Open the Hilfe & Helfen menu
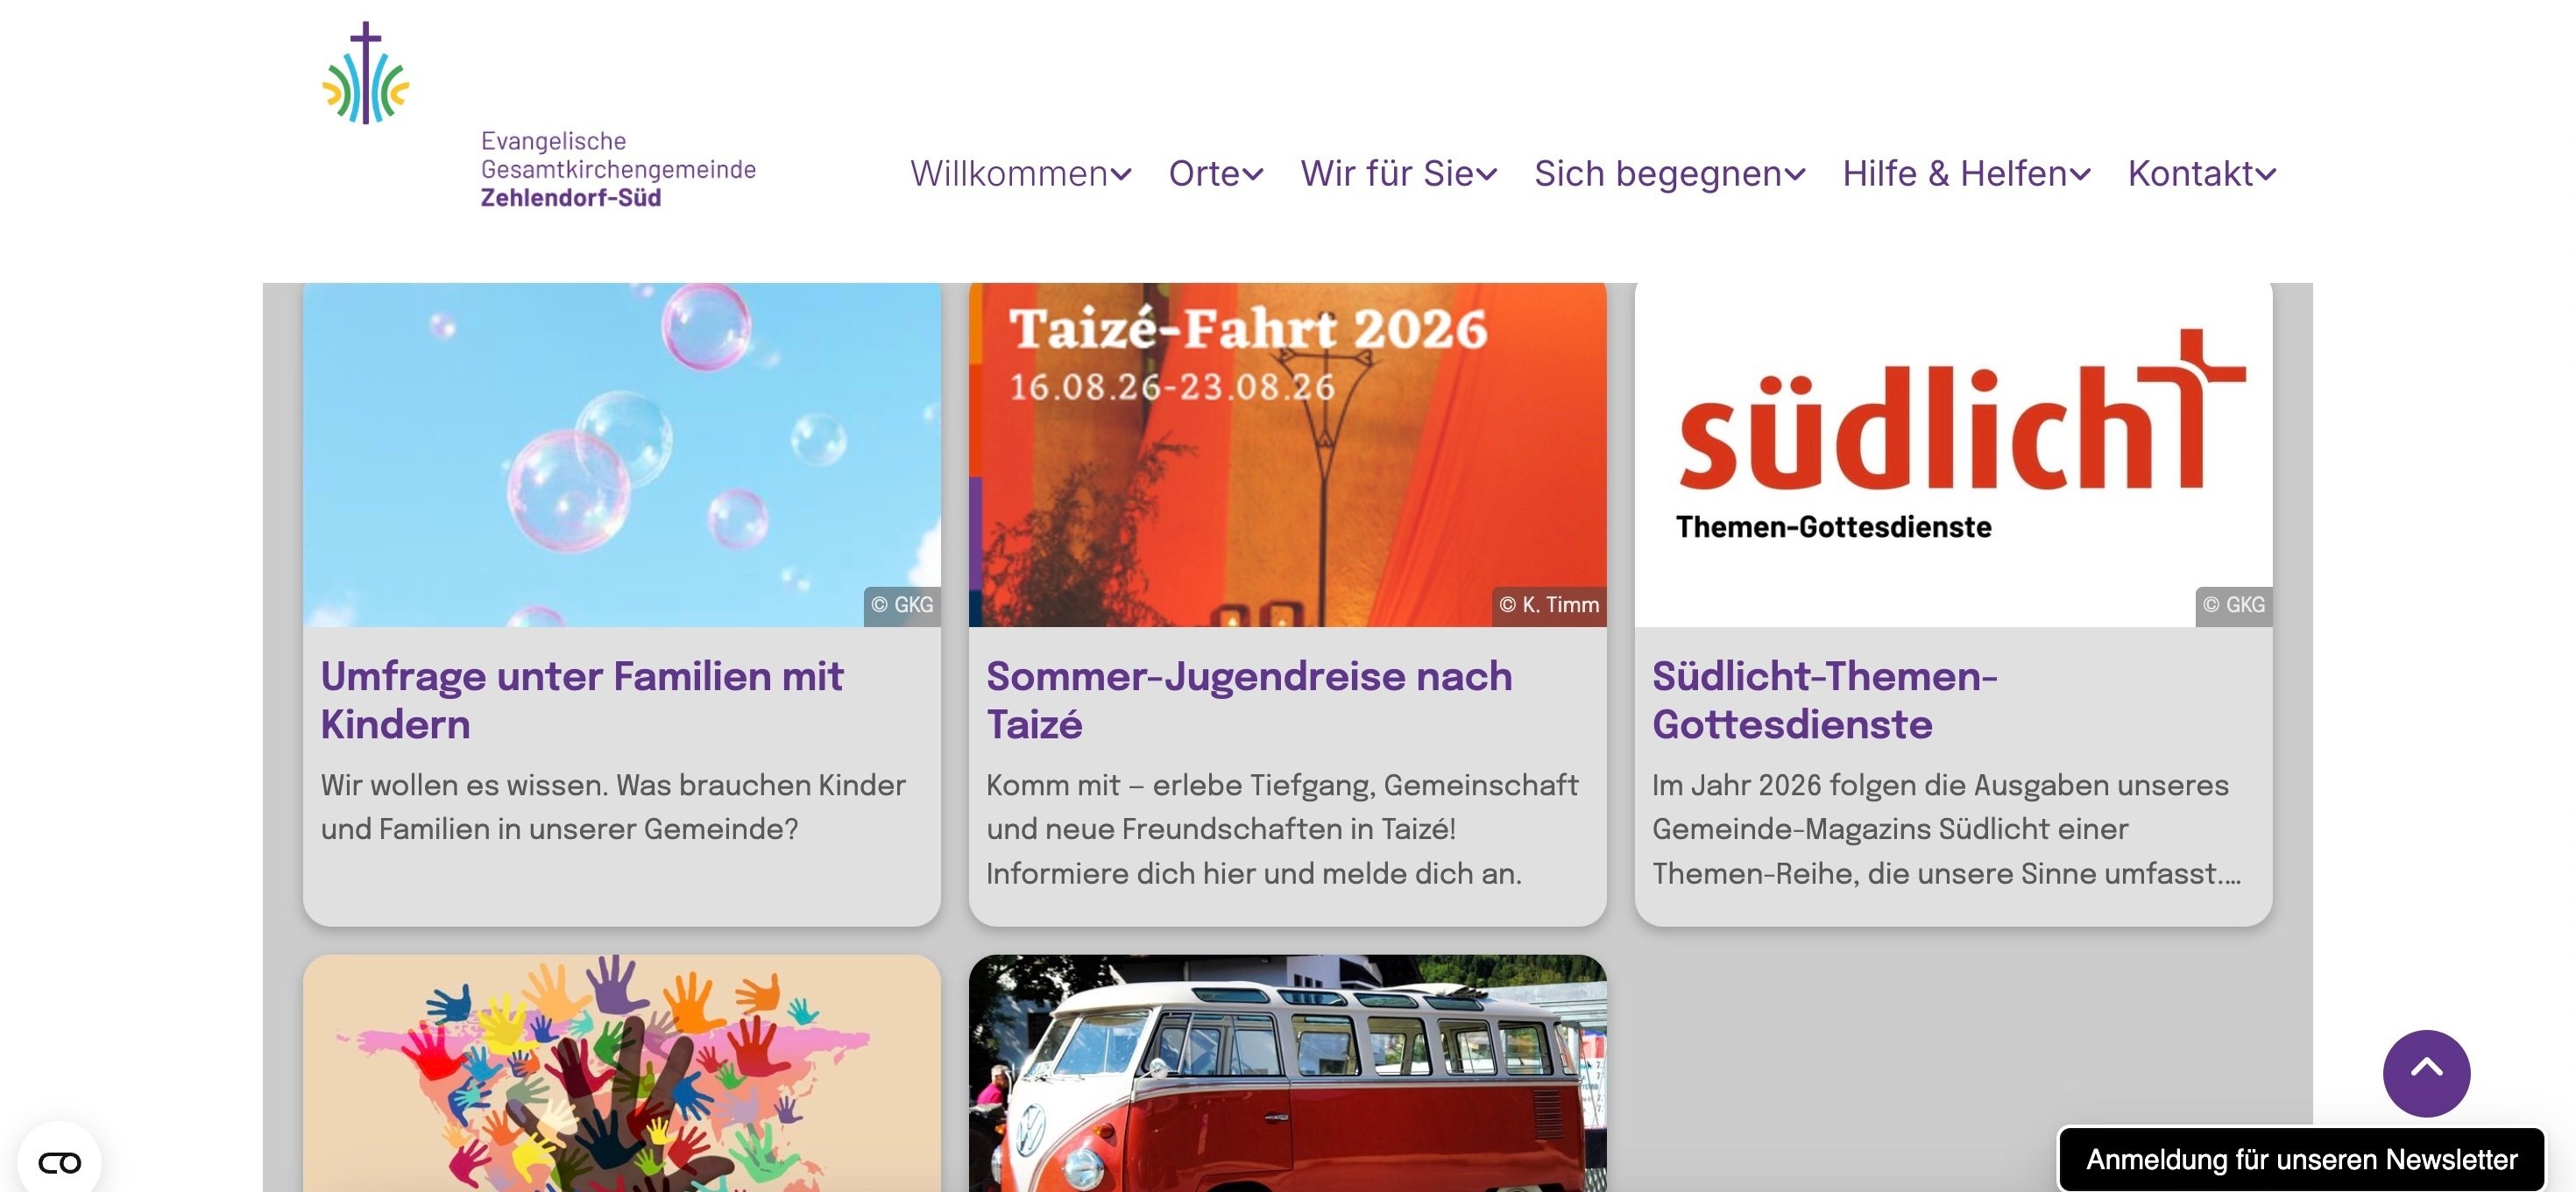Image resolution: width=2576 pixels, height=1192 pixels. click(1954, 173)
